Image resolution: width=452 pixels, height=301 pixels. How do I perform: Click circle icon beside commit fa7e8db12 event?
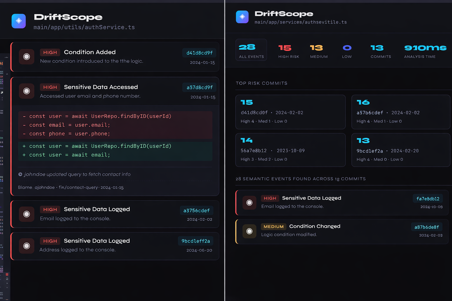pos(249,203)
